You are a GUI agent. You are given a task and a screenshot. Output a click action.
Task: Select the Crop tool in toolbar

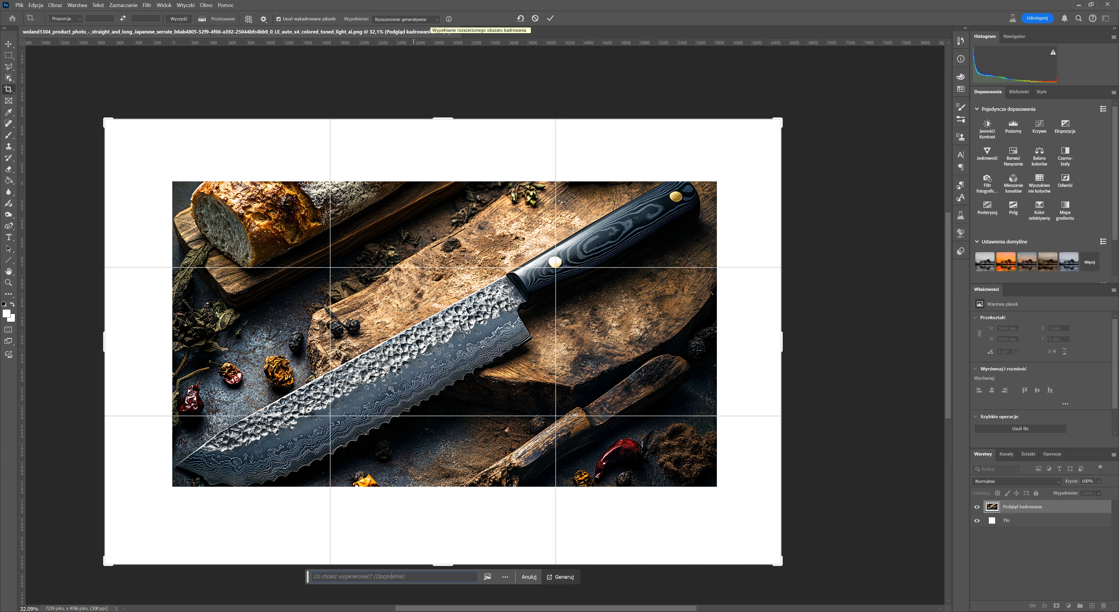(8, 89)
